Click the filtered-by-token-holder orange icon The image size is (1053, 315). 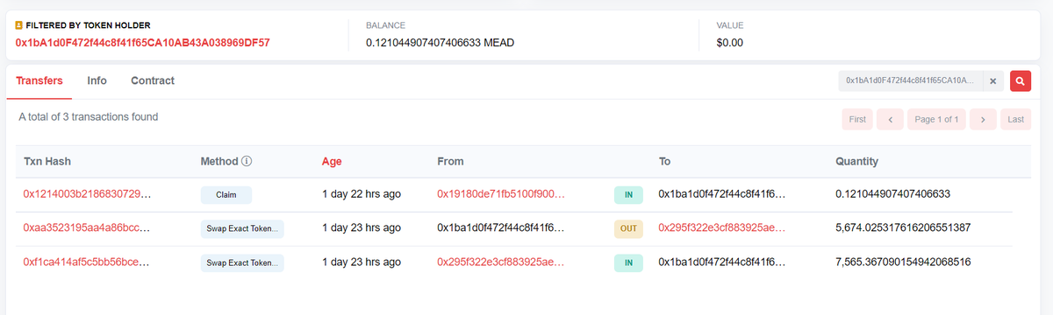click(x=19, y=25)
